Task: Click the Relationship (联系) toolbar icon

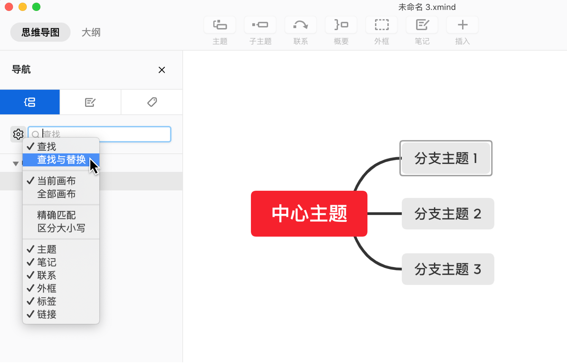Action: coord(301,25)
